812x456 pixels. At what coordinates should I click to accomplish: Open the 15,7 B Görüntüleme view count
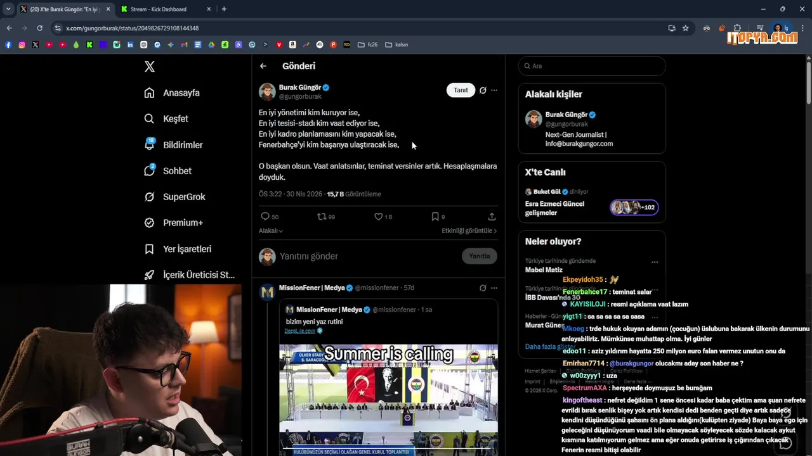pyautogui.click(x=354, y=194)
